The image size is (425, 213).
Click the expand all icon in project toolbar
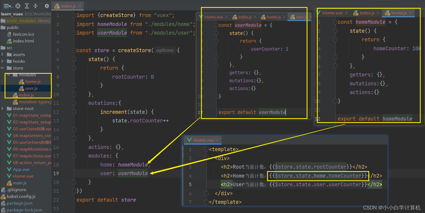27,6
